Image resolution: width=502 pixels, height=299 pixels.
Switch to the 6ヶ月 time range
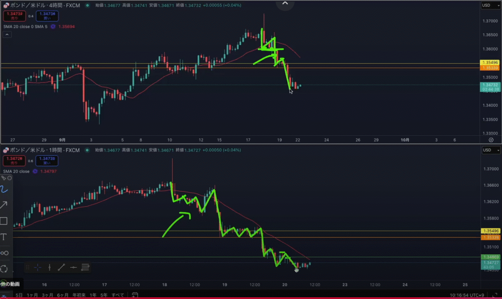coord(62,295)
